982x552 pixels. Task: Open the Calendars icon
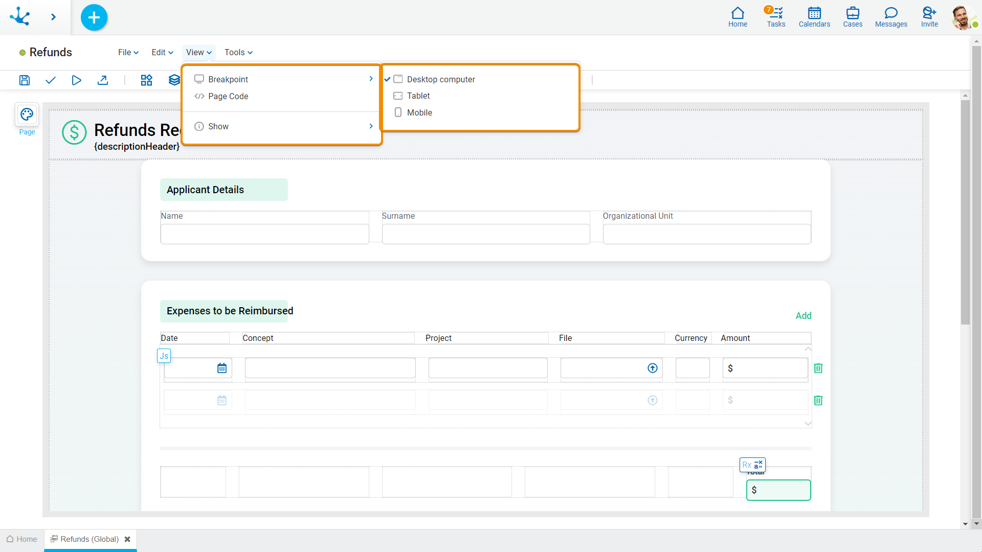click(814, 17)
